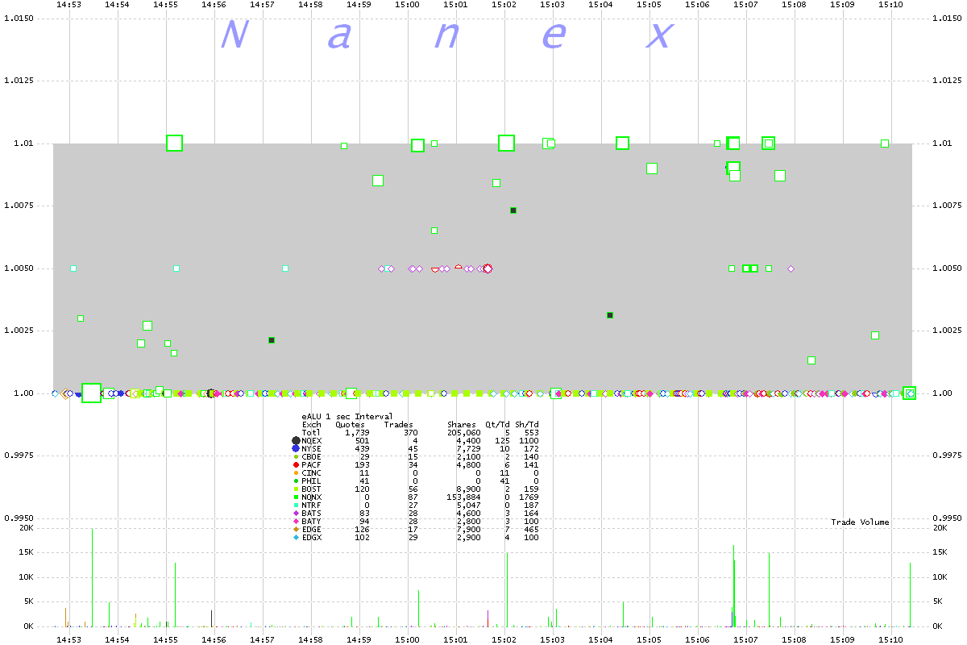Select the 'EDGX' exchange name text
The image size is (967, 645).
pyautogui.click(x=312, y=537)
